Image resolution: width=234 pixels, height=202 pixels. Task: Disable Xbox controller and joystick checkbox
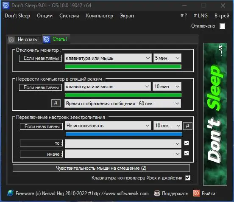tap(188, 178)
